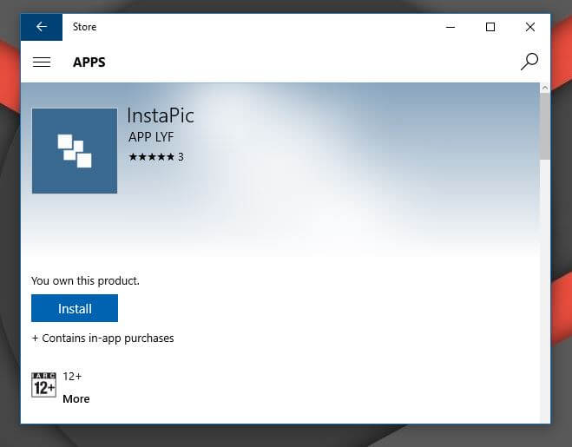This screenshot has height=447, width=572.
Task: Click the InstaPic app title
Action: 161,115
